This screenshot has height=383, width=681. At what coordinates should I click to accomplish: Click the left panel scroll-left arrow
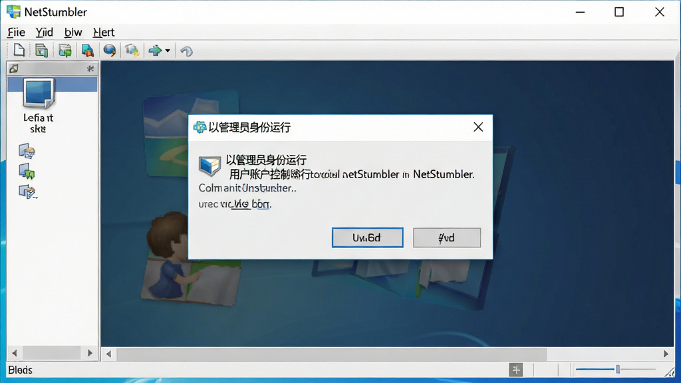(x=15, y=353)
